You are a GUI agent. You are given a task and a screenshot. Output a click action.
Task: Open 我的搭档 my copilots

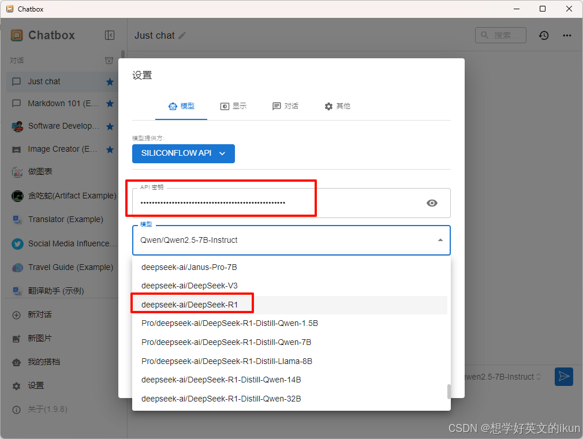(x=62, y=362)
